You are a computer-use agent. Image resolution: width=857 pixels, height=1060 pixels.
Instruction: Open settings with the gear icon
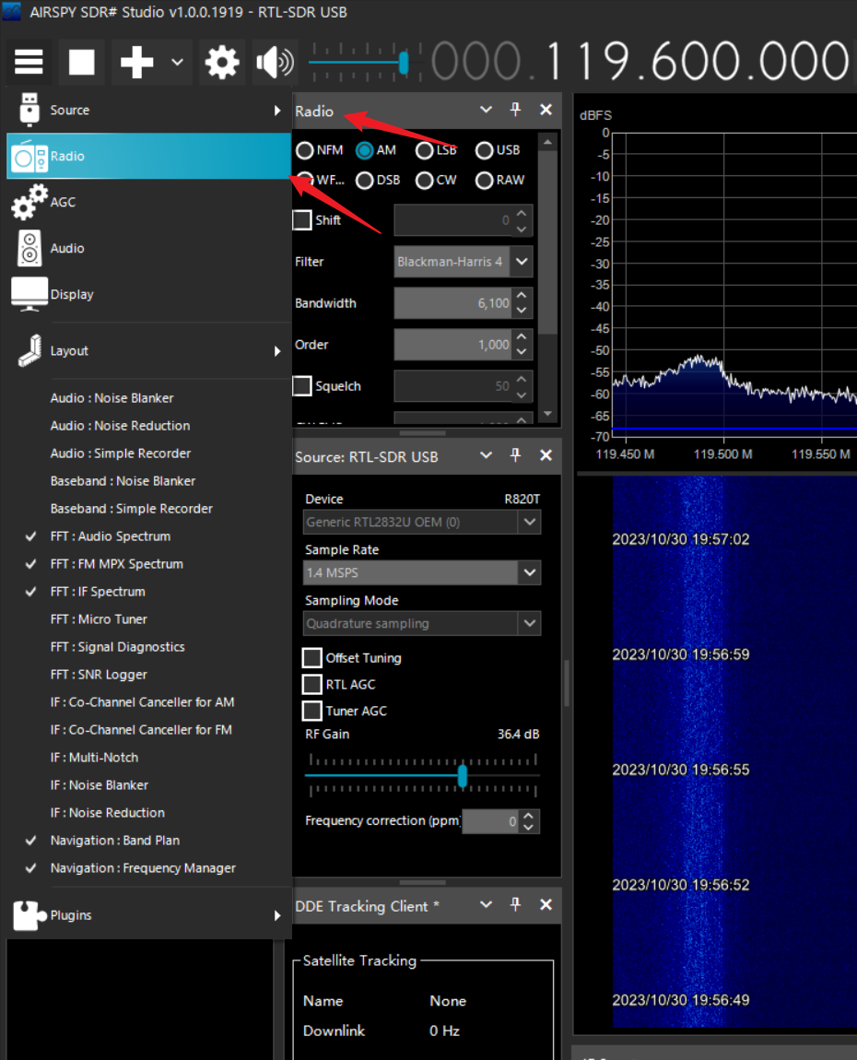(222, 63)
